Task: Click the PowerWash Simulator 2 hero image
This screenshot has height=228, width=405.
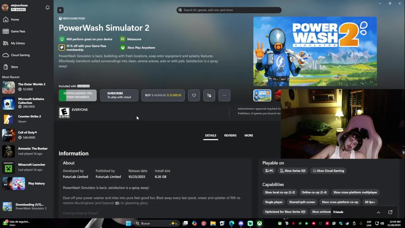Action: tap(315, 51)
